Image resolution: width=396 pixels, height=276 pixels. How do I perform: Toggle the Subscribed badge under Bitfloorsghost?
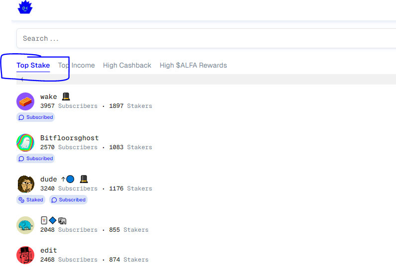pos(36,158)
